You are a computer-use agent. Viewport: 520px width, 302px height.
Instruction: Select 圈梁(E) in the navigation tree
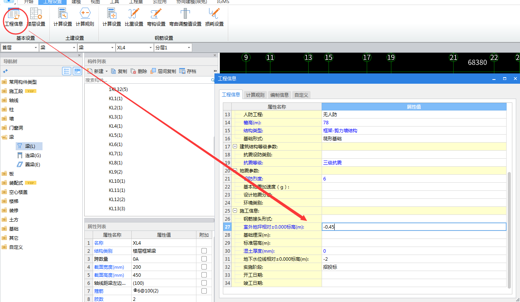click(x=29, y=164)
